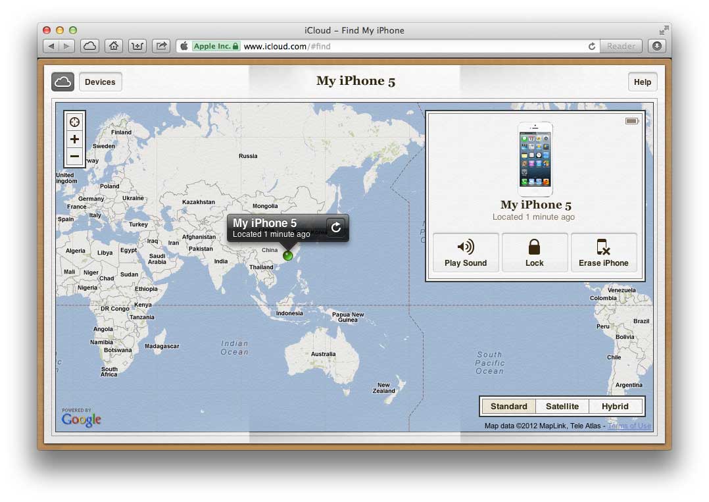Open the Safari downloads button
The width and height of the screenshot is (709, 502).
(x=657, y=46)
